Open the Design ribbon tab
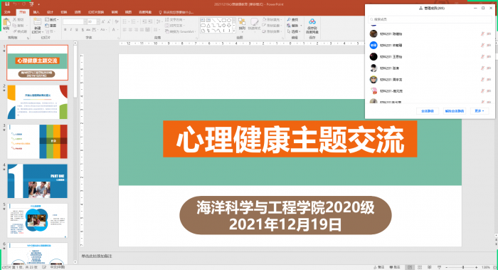 pyautogui.click(x=51, y=12)
